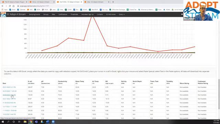This screenshot has height=124, width=220.
Task: Open the COVIP spreadsheet bookmark
Action: (x=68, y=10)
